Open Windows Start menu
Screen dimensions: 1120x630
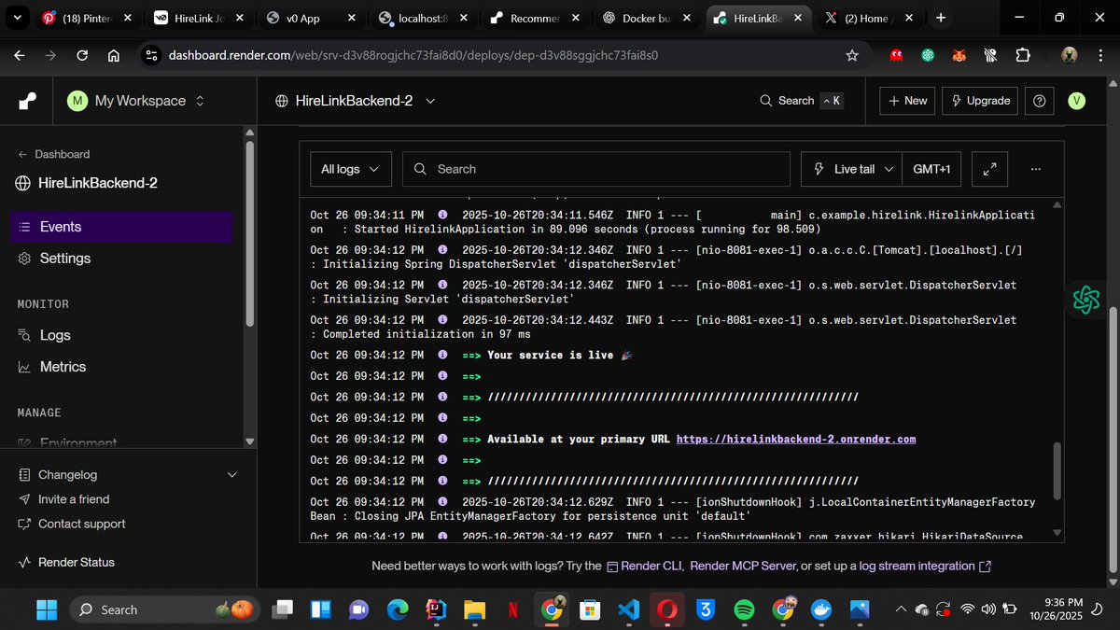click(46, 609)
